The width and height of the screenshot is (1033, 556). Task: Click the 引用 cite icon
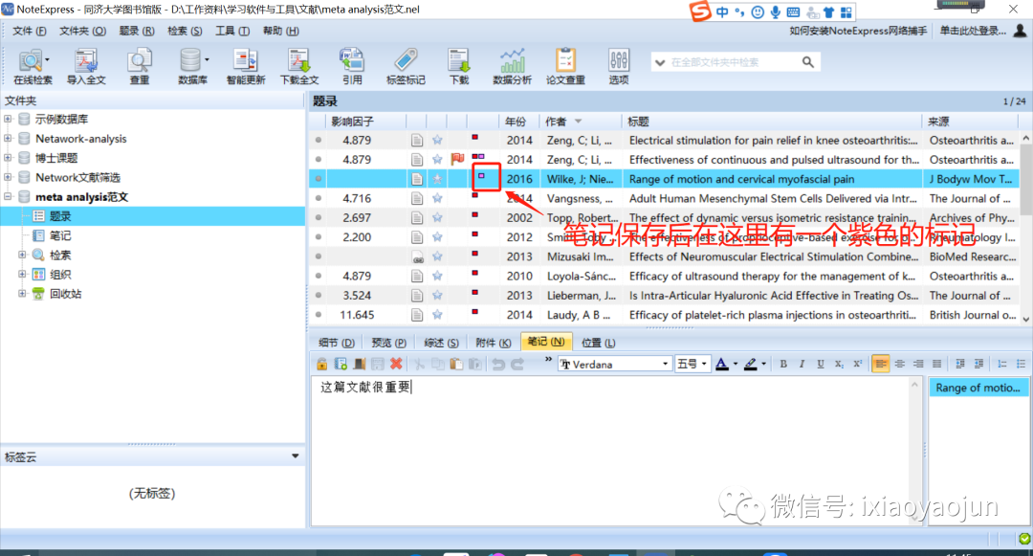click(352, 67)
